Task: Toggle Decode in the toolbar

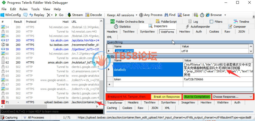Action: pos(93,15)
